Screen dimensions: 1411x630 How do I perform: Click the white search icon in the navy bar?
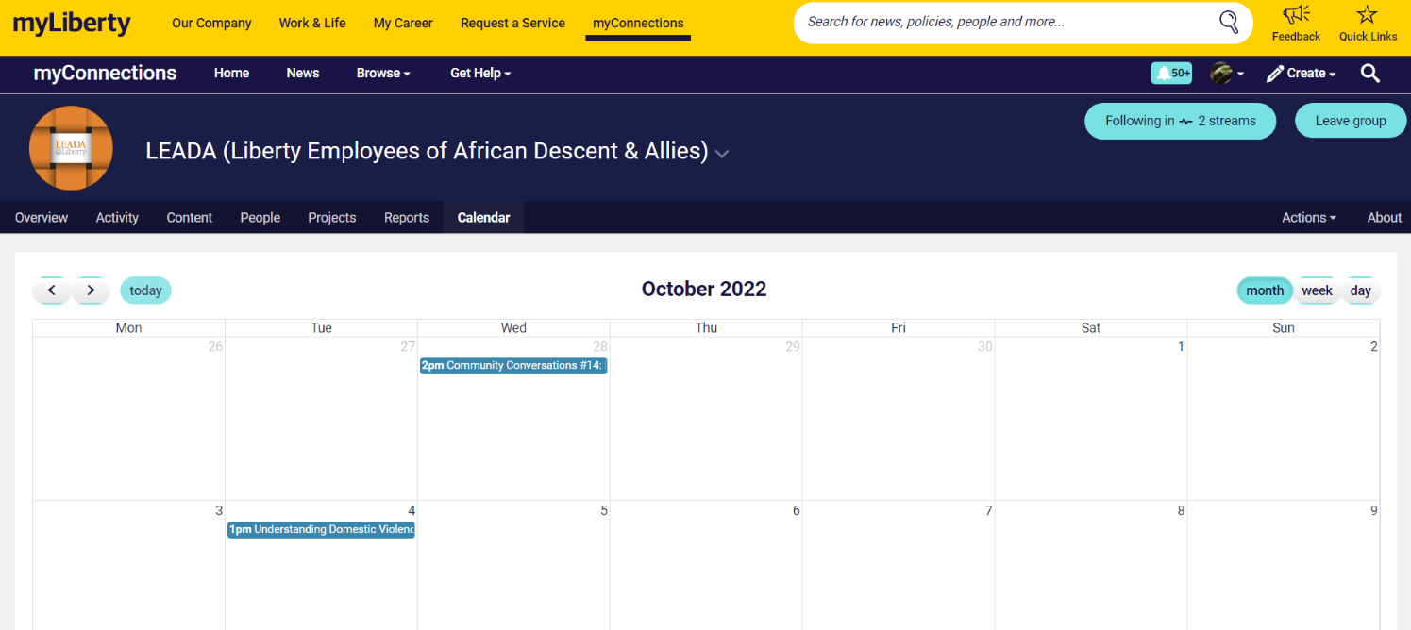point(1370,73)
